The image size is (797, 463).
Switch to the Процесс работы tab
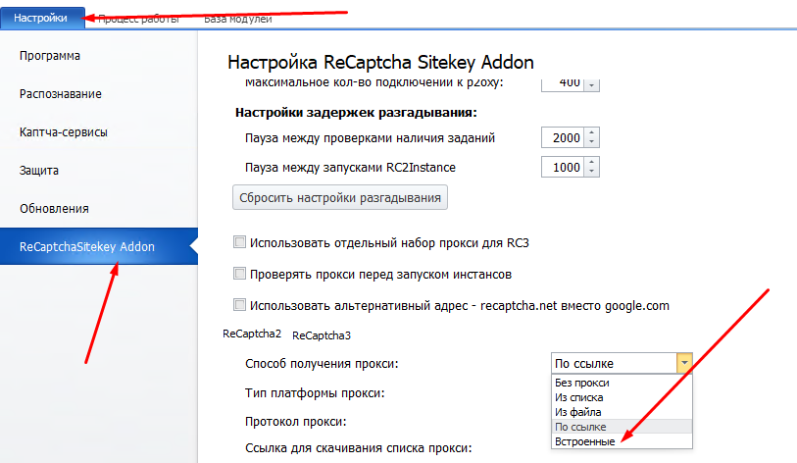(x=138, y=20)
